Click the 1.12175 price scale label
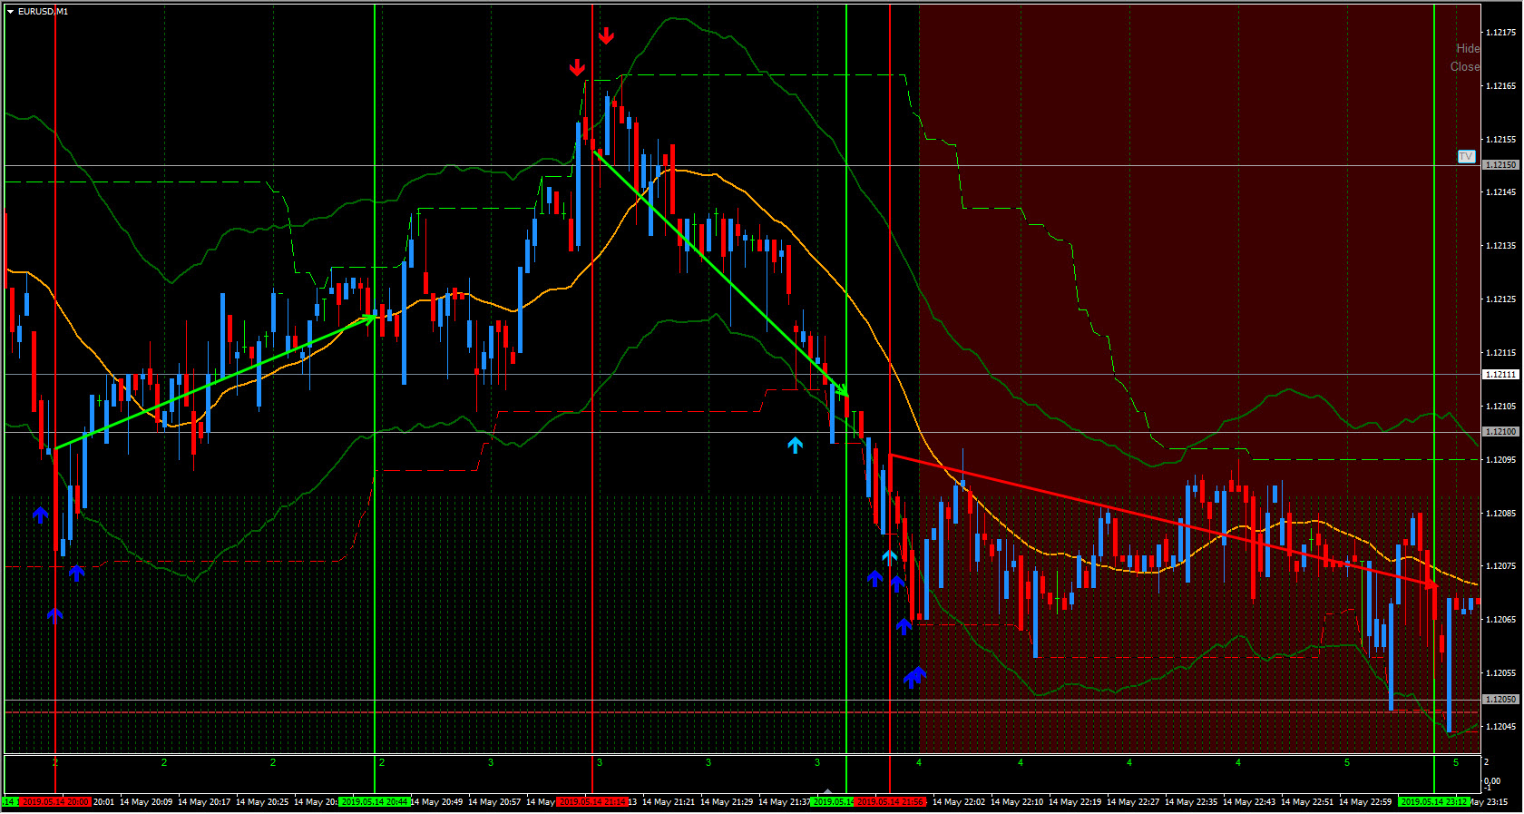This screenshot has height=814, width=1524. click(1501, 33)
